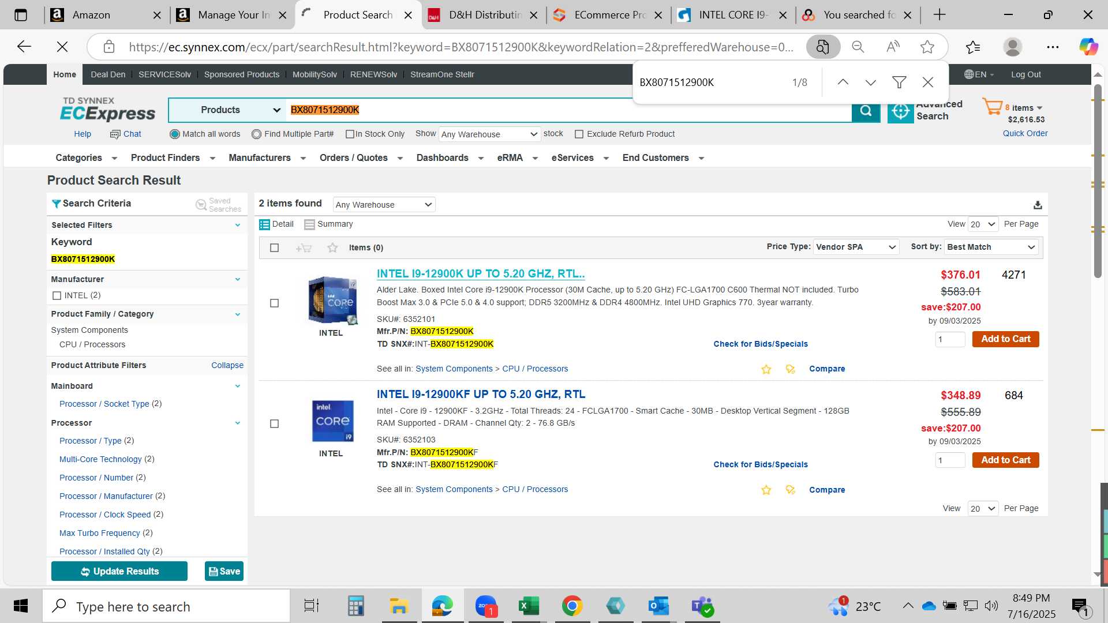Click browser back arrow
This screenshot has width=1108, height=623.
24,47
